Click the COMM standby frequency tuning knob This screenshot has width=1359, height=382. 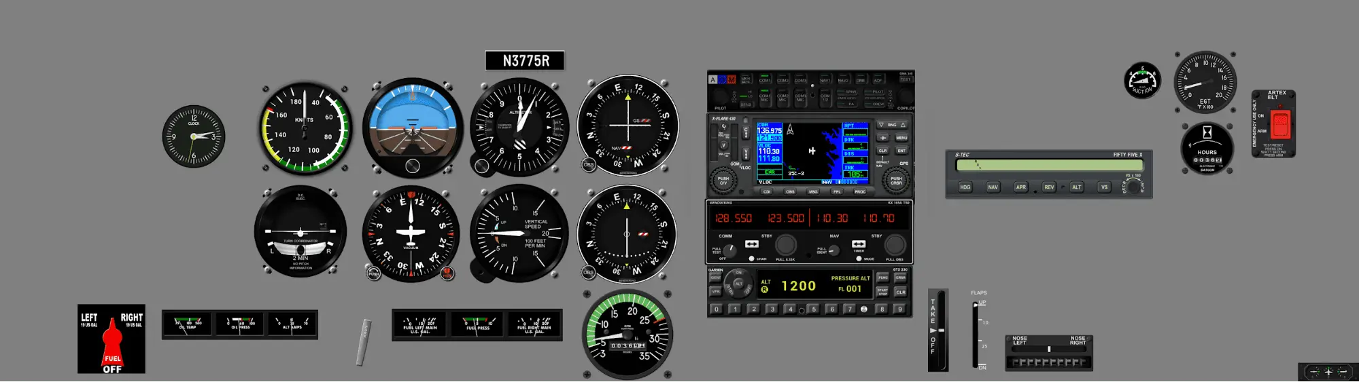click(x=786, y=245)
